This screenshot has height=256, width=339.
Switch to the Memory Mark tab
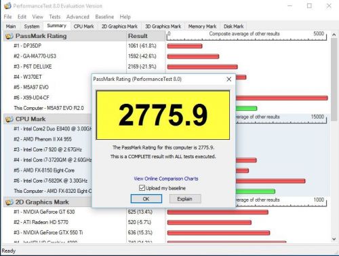[202, 26]
